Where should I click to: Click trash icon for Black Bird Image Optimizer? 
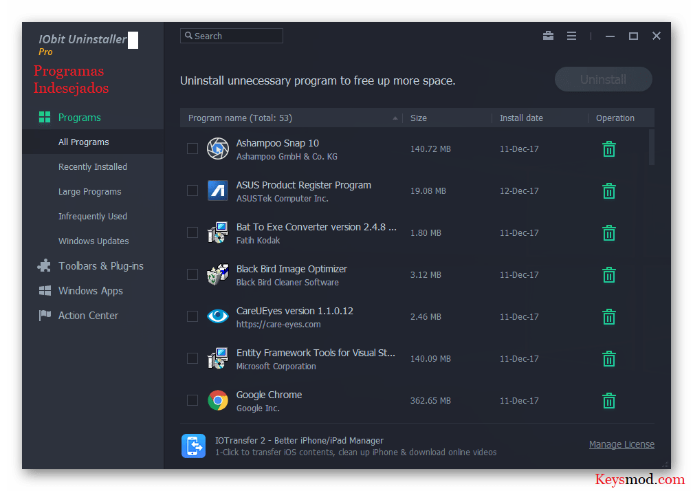coord(608,275)
